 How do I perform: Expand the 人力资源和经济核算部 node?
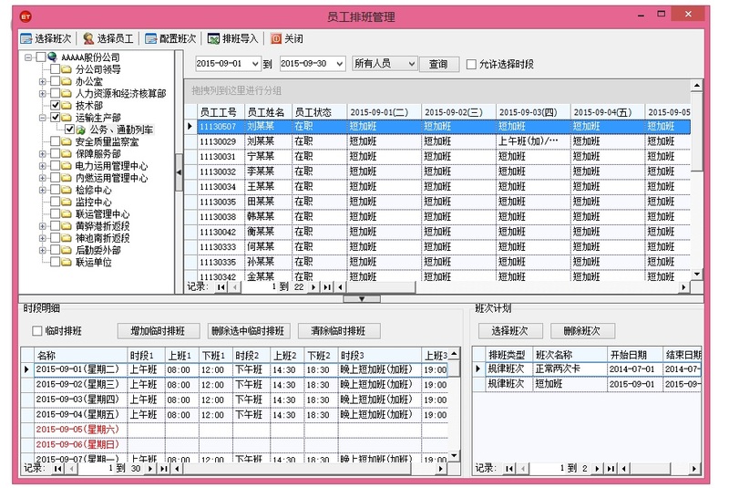(43, 94)
